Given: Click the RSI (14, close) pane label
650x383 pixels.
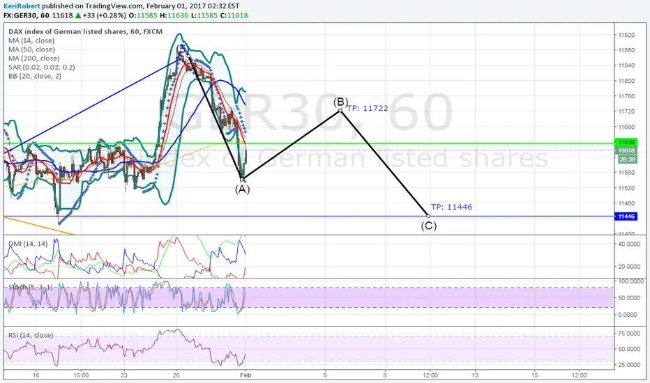Looking at the screenshot, I should point(31,335).
